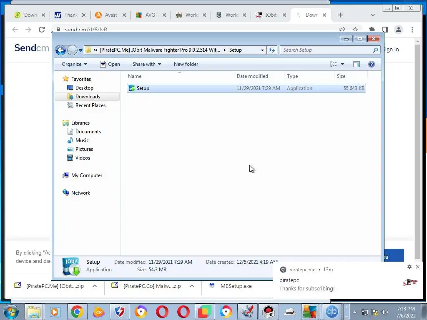
Task: Click the volume speaker tray icon
Action: [x=385, y=312]
